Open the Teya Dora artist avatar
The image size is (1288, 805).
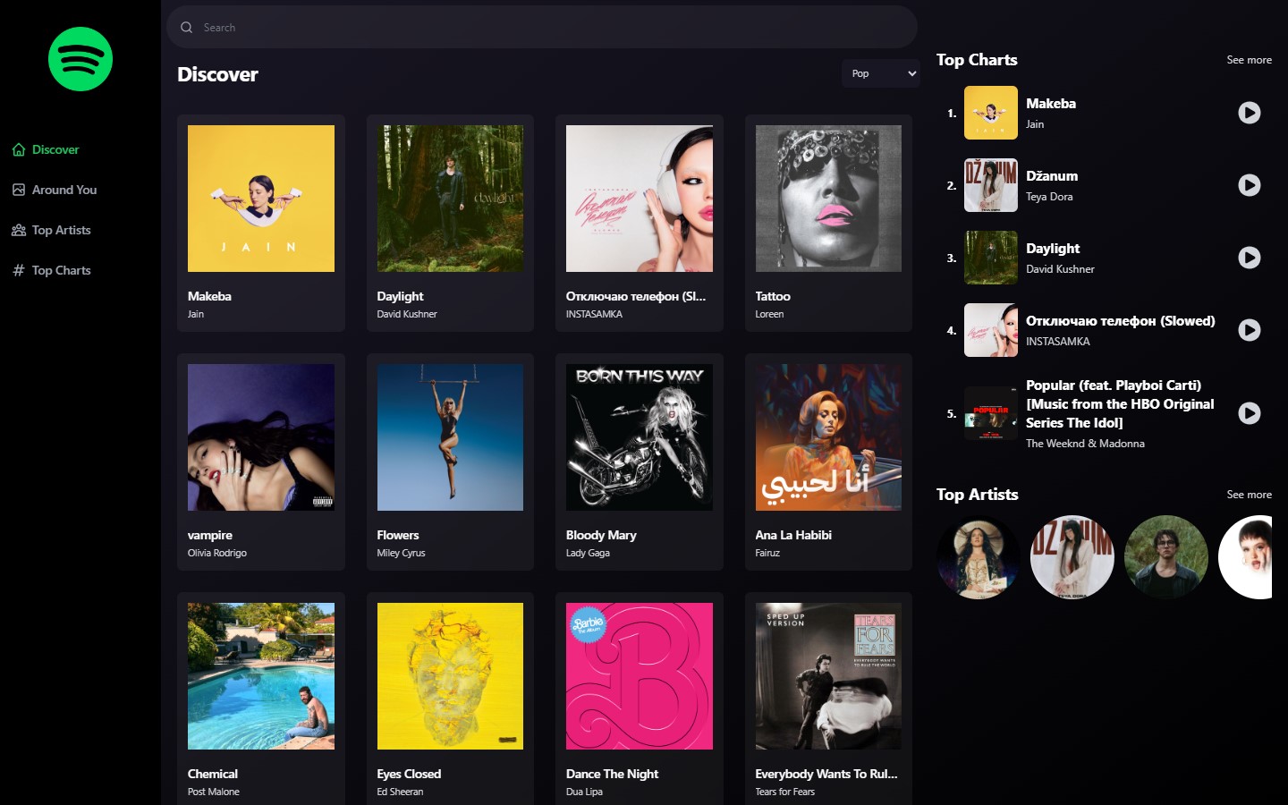click(x=1072, y=557)
